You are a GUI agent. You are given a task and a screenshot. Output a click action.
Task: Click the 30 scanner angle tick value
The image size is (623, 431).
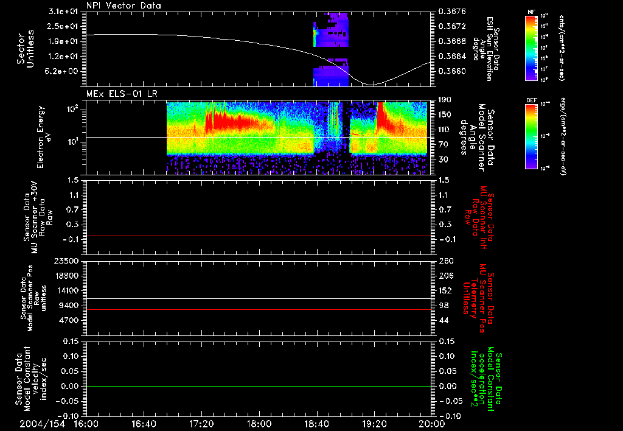pyautogui.click(x=443, y=159)
